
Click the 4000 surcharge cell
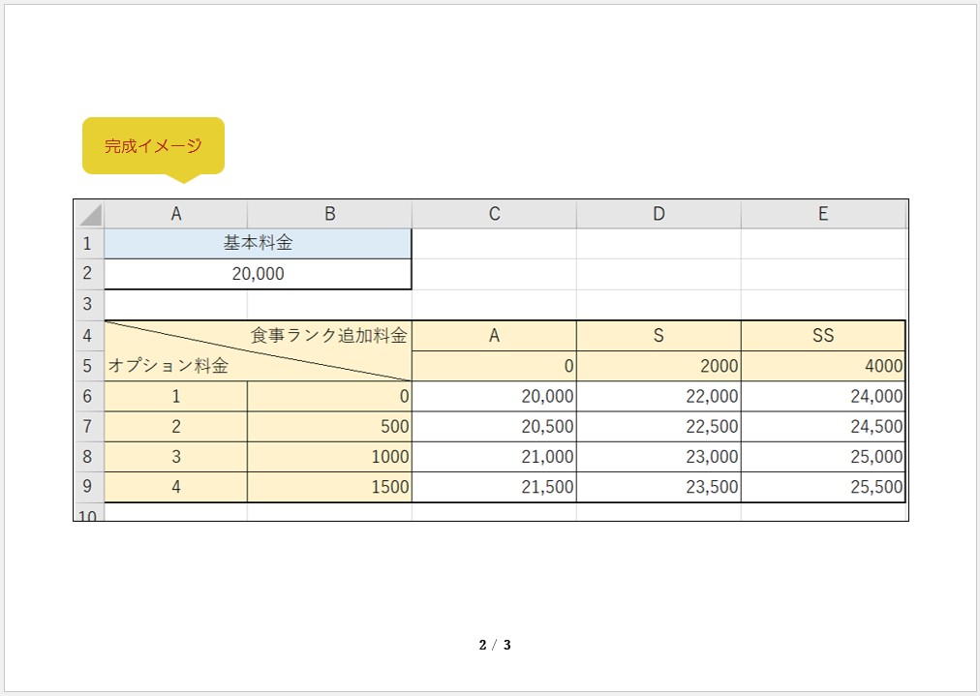point(823,366)
